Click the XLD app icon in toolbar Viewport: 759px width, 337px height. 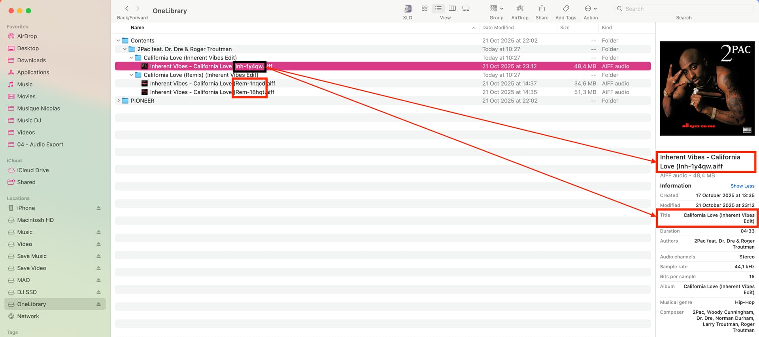click(407, 9)
